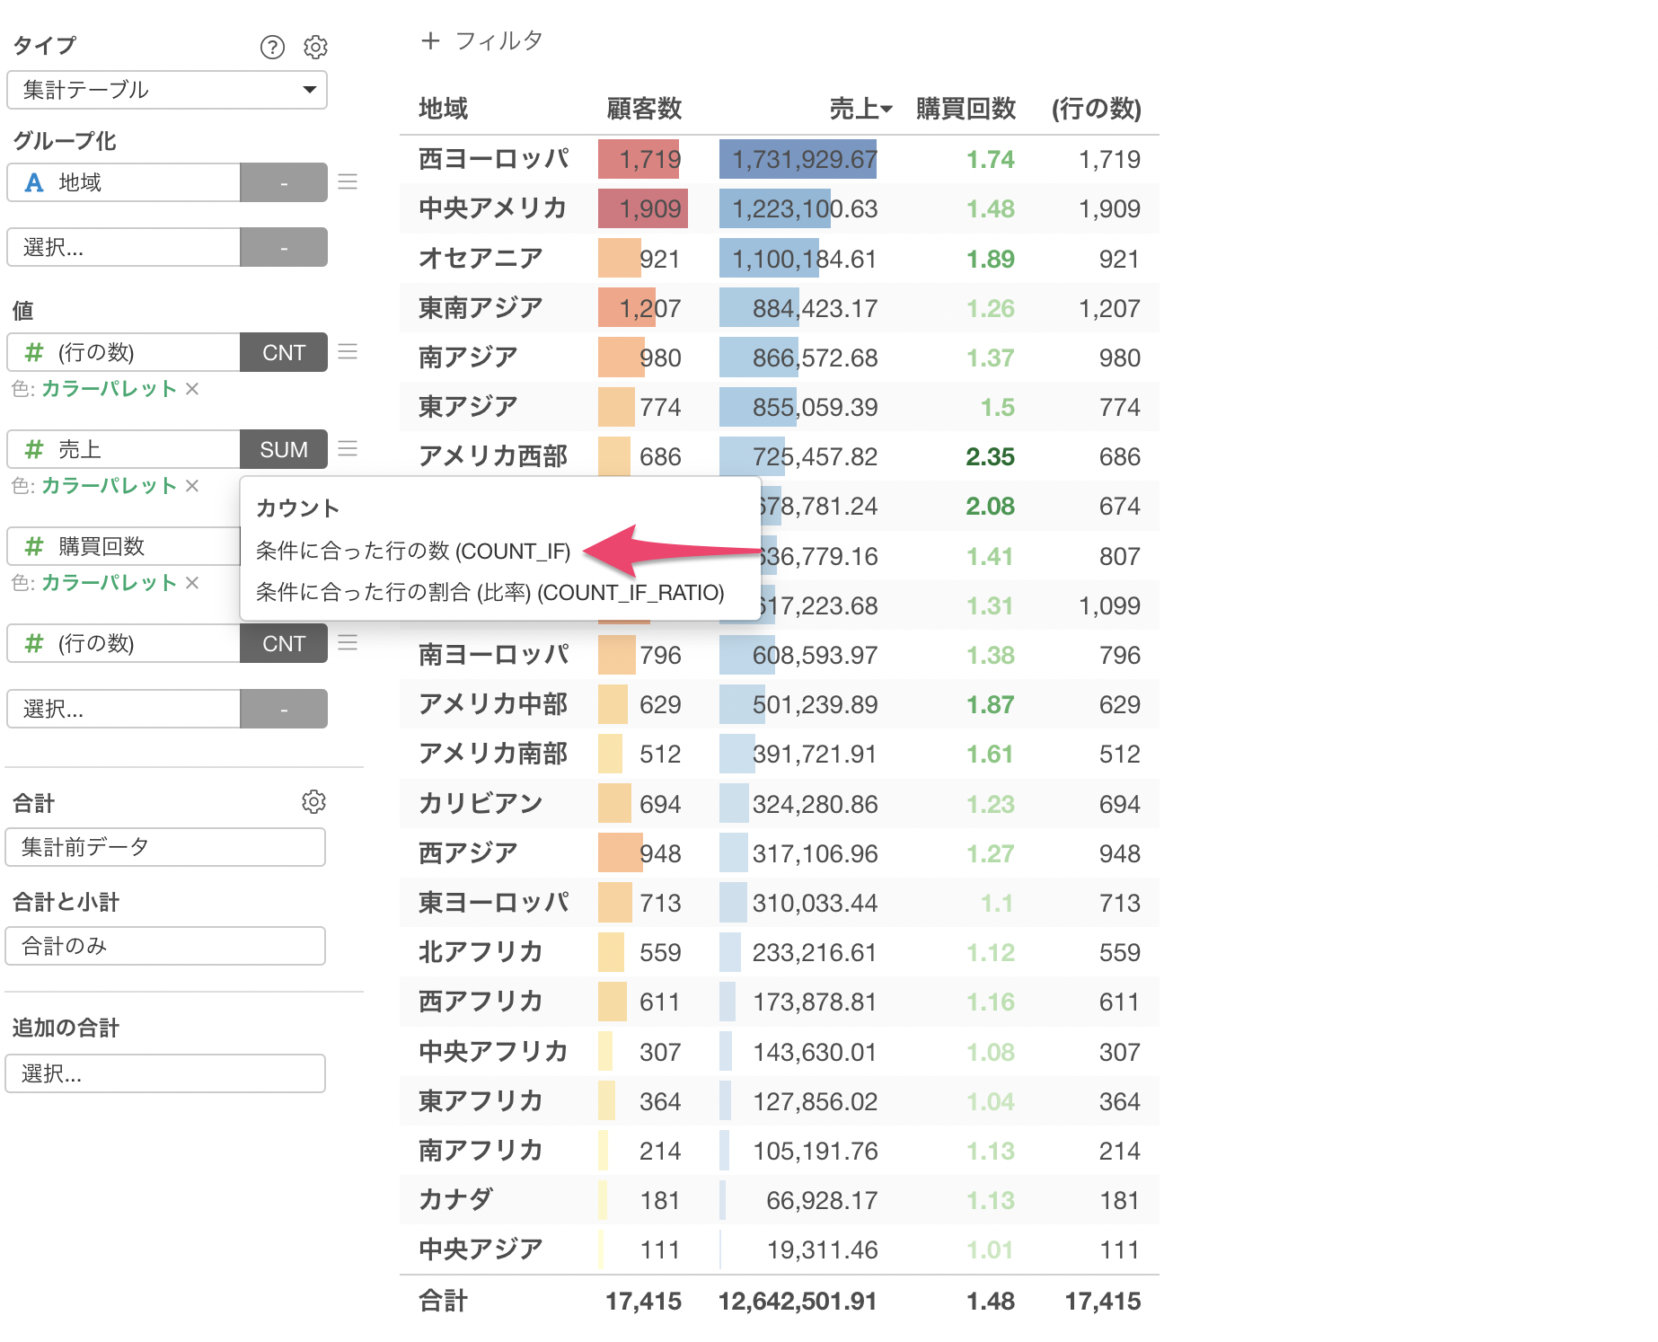Click the SUM aggregation button for 売上
This screenshot has height=1342, width=1658.
(284, 449)
